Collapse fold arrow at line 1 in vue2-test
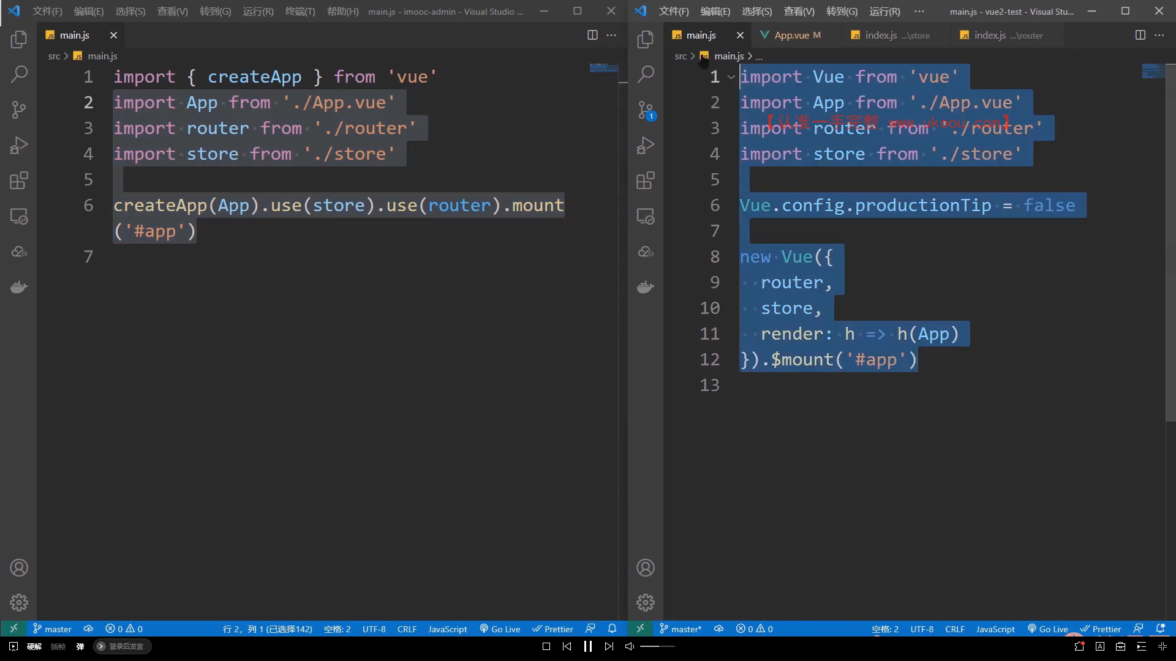This screenshot has width=1176, height=661. tap(731, 77)
